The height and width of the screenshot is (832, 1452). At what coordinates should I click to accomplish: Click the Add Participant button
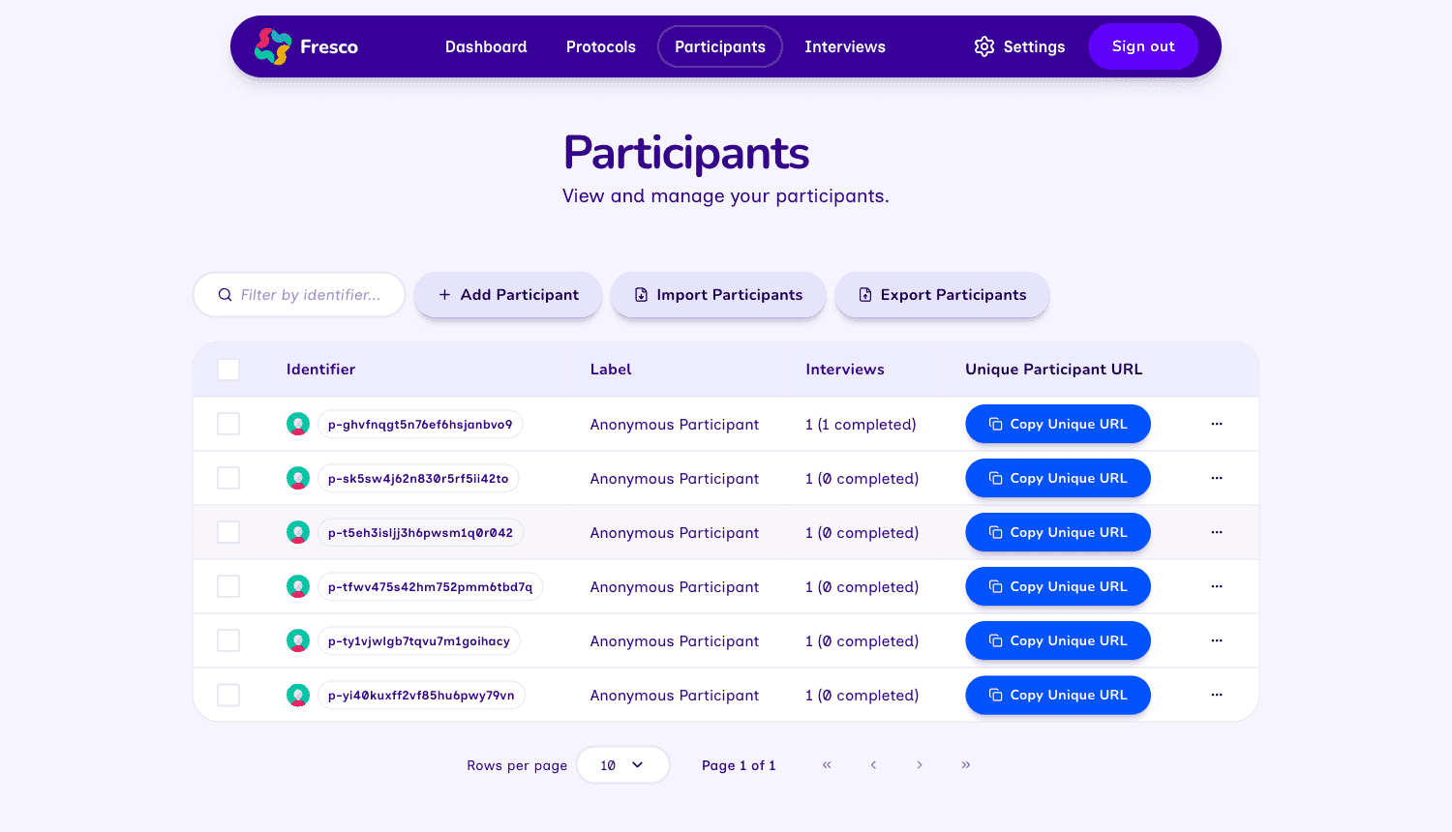pos(508,294)
